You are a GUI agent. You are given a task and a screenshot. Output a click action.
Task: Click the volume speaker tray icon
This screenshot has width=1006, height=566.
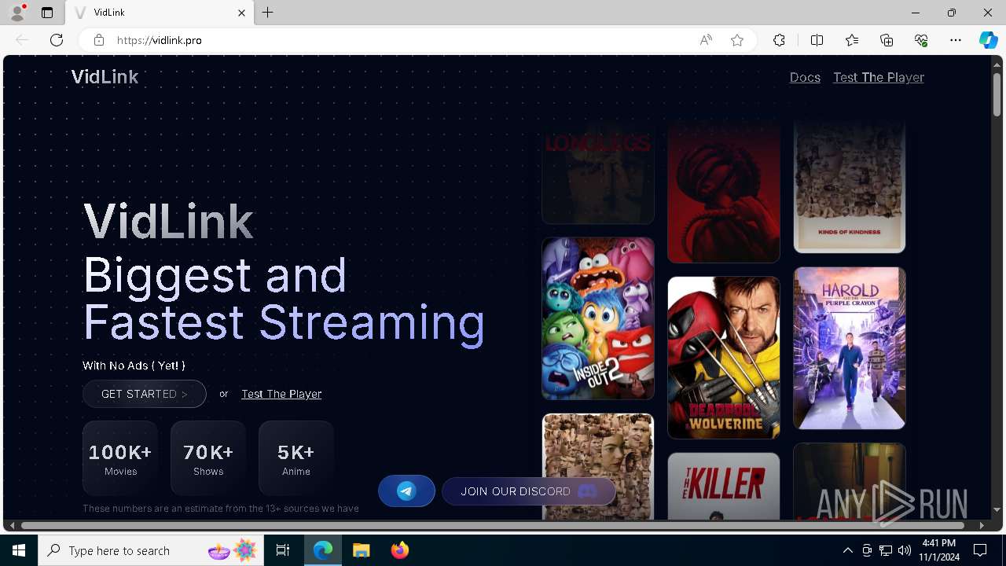tap(905, 550)
